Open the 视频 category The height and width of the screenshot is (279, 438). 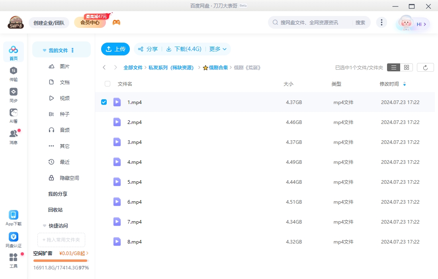[65, 98]
